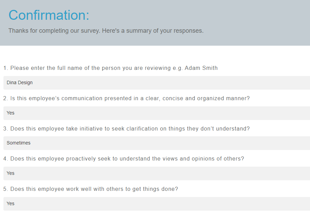Image resolution: width=310 pixels, height=213 pixels.
Task: Click the "Confirmation:" page heading
Action: [49, 15]
